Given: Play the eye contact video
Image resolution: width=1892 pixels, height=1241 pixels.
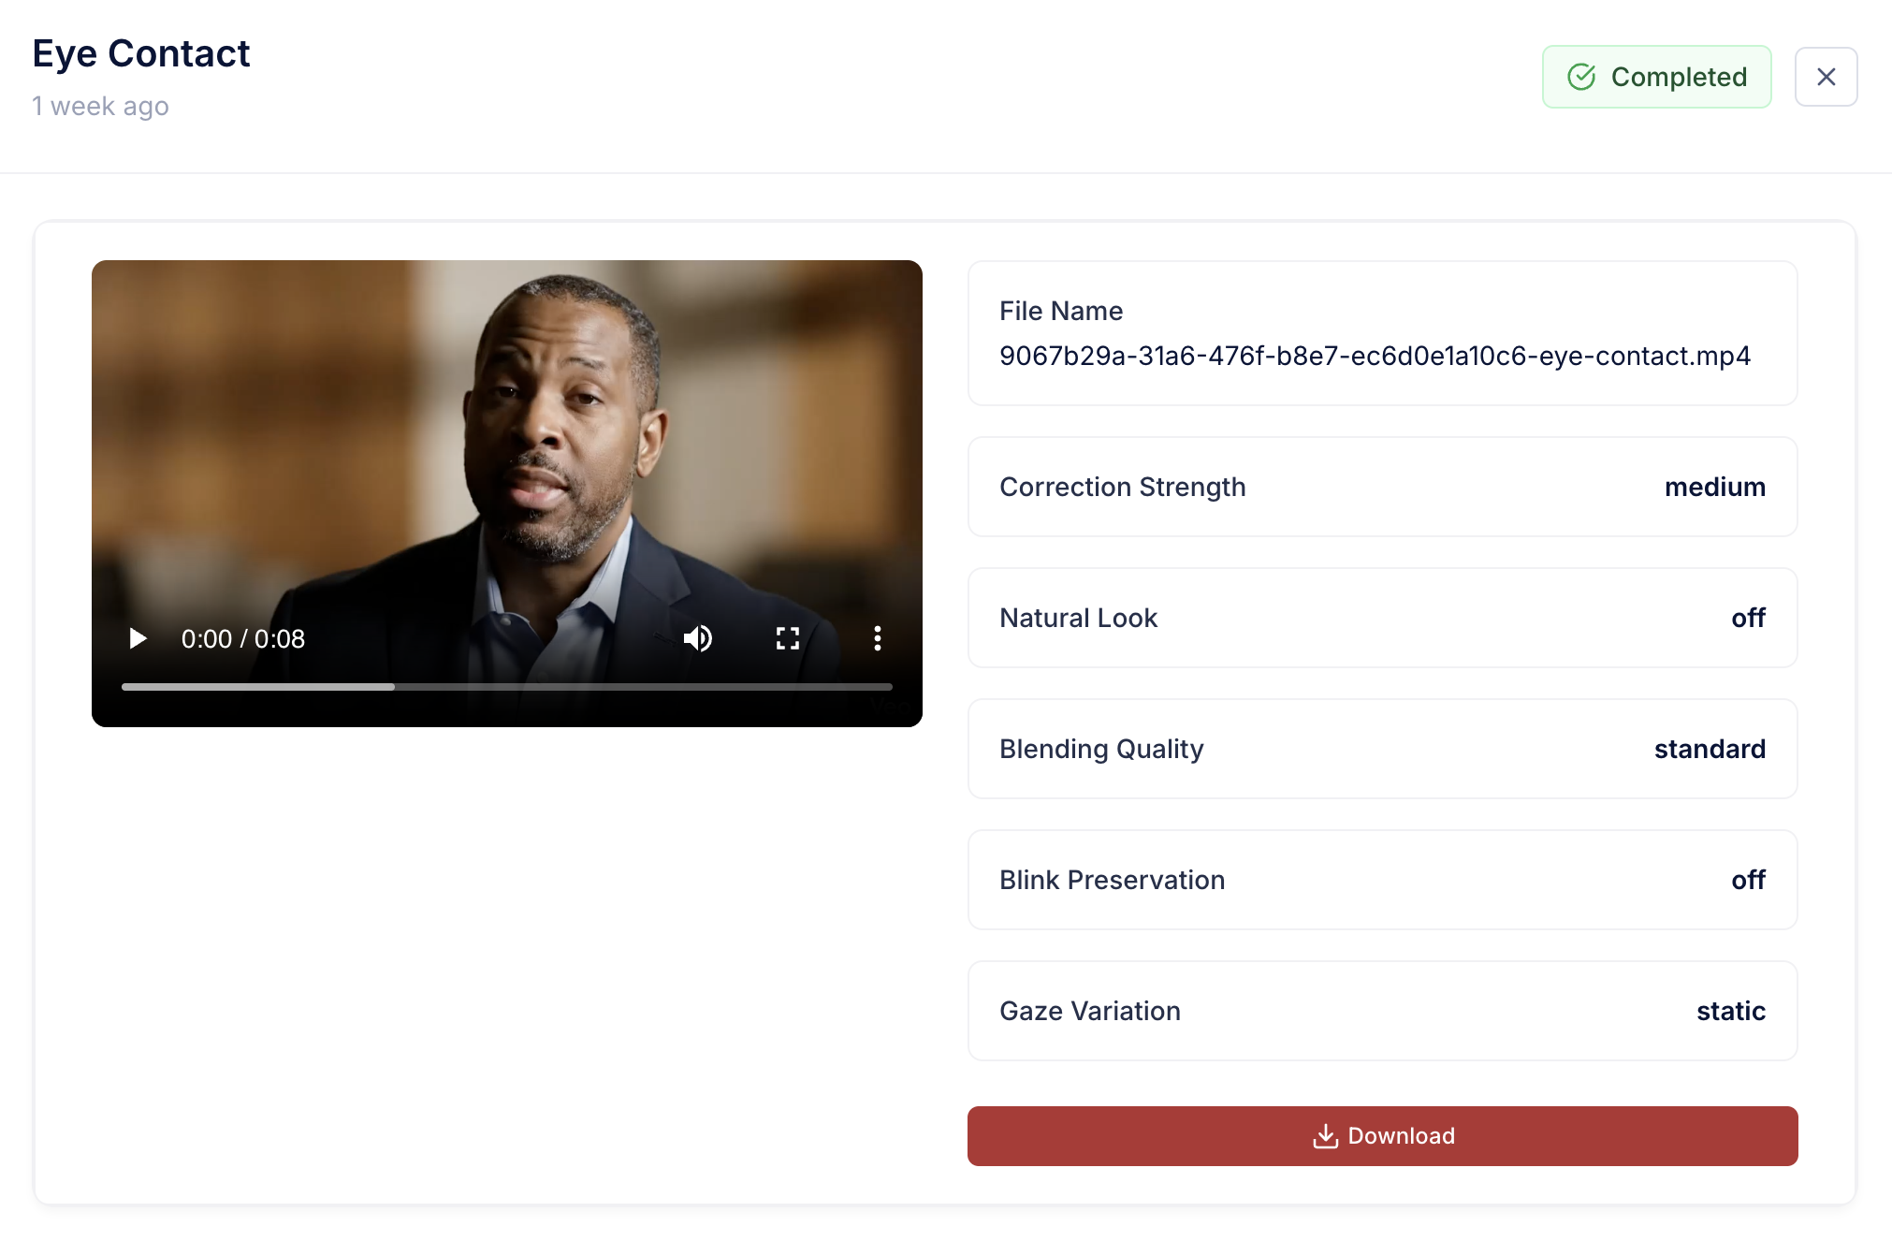Looking at the screenshot, I should point(138,638).
